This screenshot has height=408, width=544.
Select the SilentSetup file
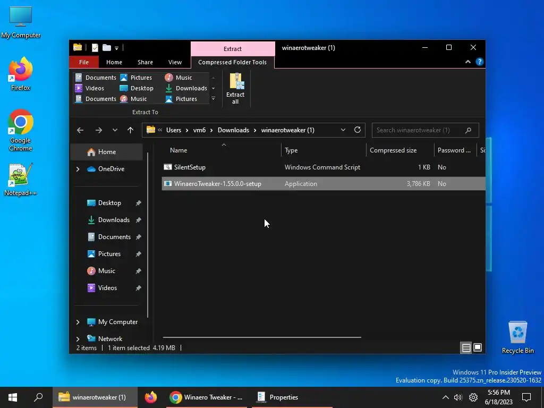pyautogui.click(x=324, y=167)
